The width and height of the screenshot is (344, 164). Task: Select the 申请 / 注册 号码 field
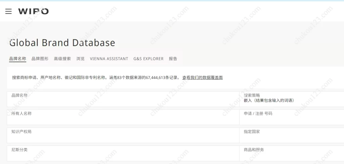tap(292, 118)
